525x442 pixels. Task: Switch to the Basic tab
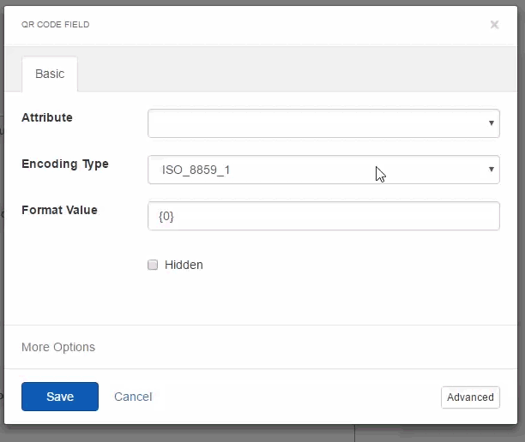tap(50, 74)
